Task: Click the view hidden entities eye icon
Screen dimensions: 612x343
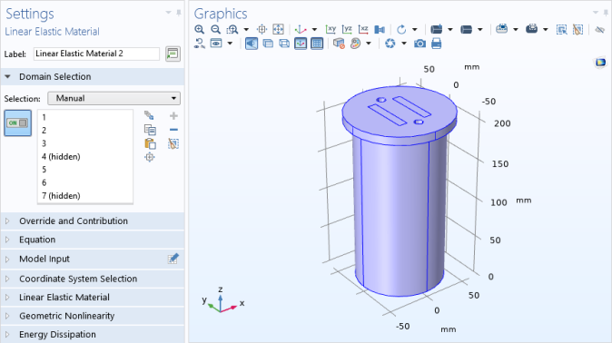Action: (x=216, y=44)
